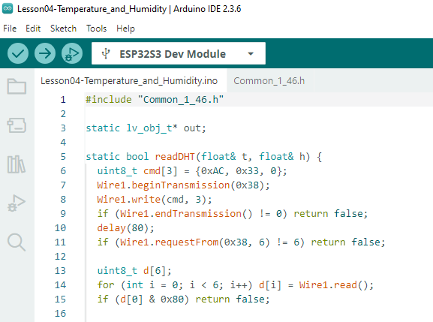Screen dimensions: 433x322
Task: Click the 'float& t' parameter
Action: (224, 157)
